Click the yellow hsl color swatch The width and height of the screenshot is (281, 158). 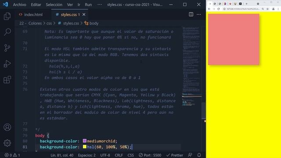(x=85, y=147)
